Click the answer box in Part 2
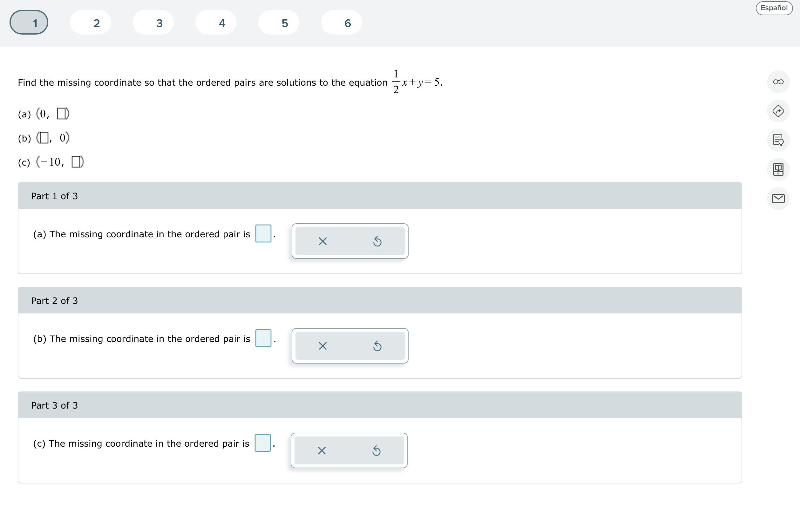This screenshot has width=800, height=512. [x=263, y=338]
